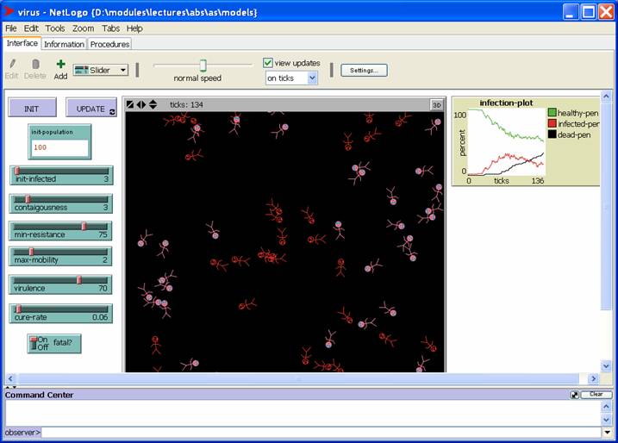The height and width of the screenshot is (443, 618).
Task: Open the Tools menu
Action: 55,28
